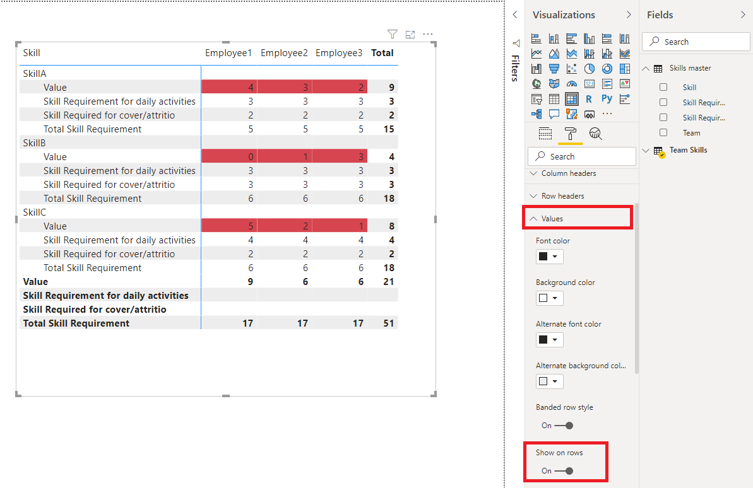
Task: Click the Total column header
Action: coord(382,53)
